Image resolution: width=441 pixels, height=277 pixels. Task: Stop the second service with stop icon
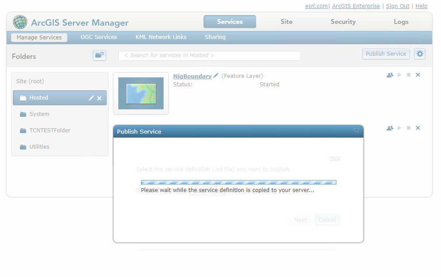point(409,128)
